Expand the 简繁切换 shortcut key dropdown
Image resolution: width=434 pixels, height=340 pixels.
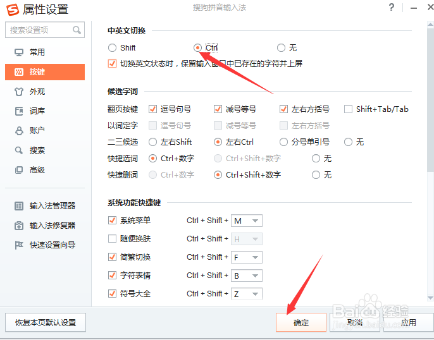[x=256, y=257]
